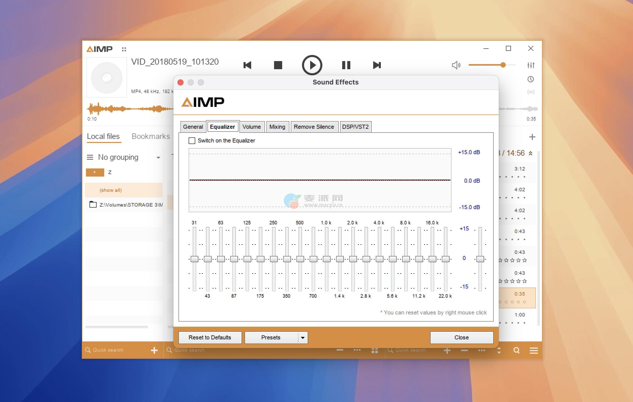The width and height of the screenshot is (633, 402).
Task: Open the bottom-right magnifier search icon
Action: (x=516, y=350)
